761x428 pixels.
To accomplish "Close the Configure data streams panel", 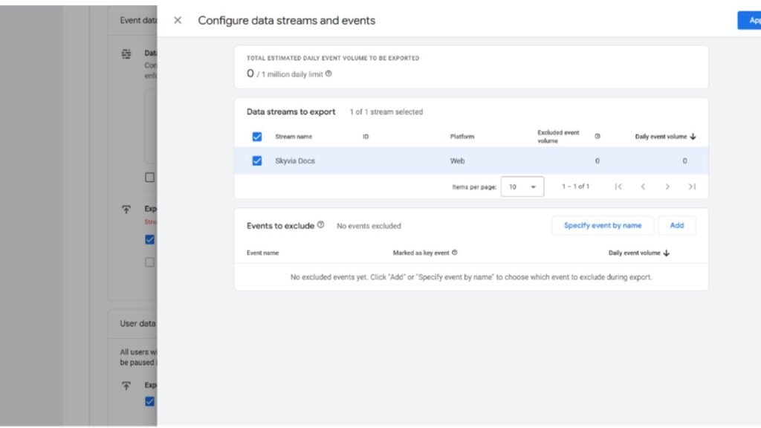I will click(x=178, y=20).
